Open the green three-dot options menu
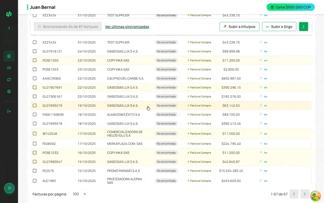This screenshot has height=203, width=324. coord(303,27)
